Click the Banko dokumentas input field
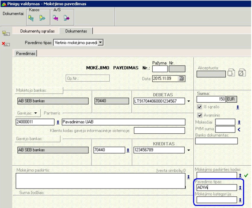The image size is (252, 208). tap(216, 141)
